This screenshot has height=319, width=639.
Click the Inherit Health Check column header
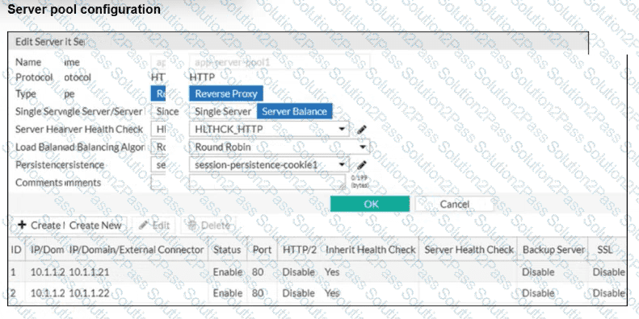click(x=371, y=250)
